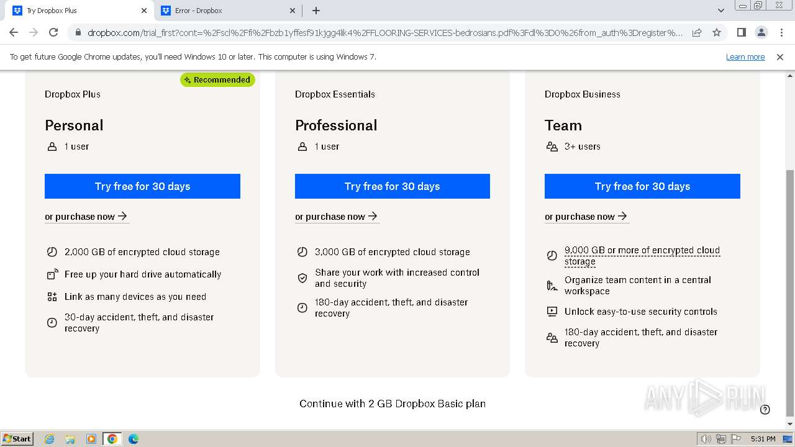This screenshot has height=447, width=795.
Task: Click the share page icon in address bar
Action: pos(697,33)
